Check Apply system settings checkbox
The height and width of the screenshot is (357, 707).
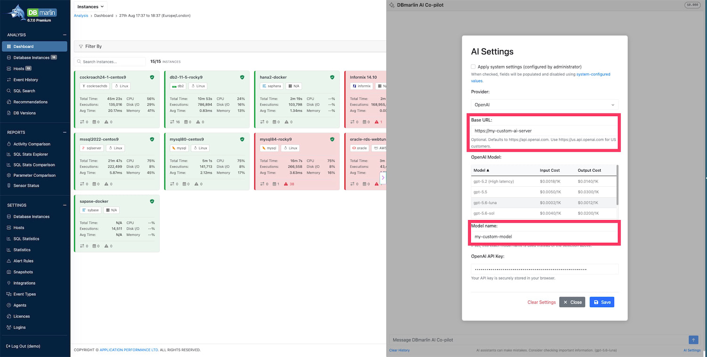[x=473, y=67]
